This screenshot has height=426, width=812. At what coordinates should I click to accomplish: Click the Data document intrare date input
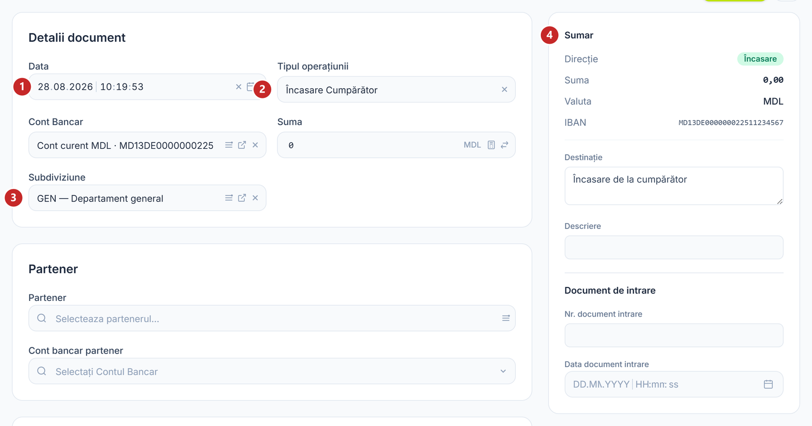pos(674,384)
